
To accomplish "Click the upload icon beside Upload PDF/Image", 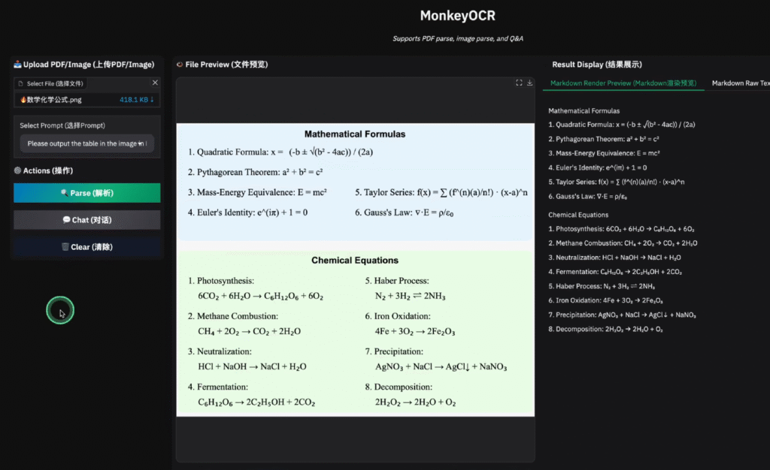I will point(17,65).
